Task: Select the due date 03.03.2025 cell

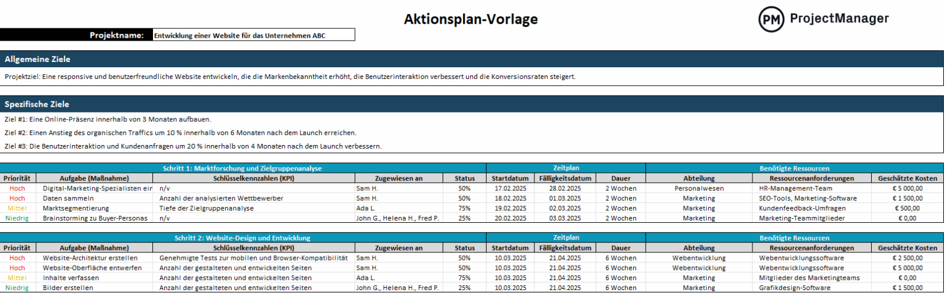Action: tap(565, 218)
